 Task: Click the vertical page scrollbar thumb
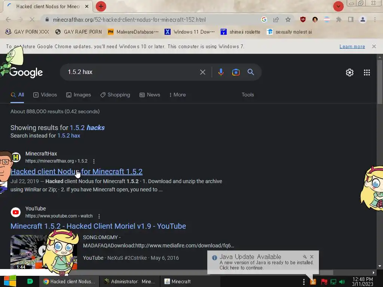pyautogui.click(x=380, y=82)
